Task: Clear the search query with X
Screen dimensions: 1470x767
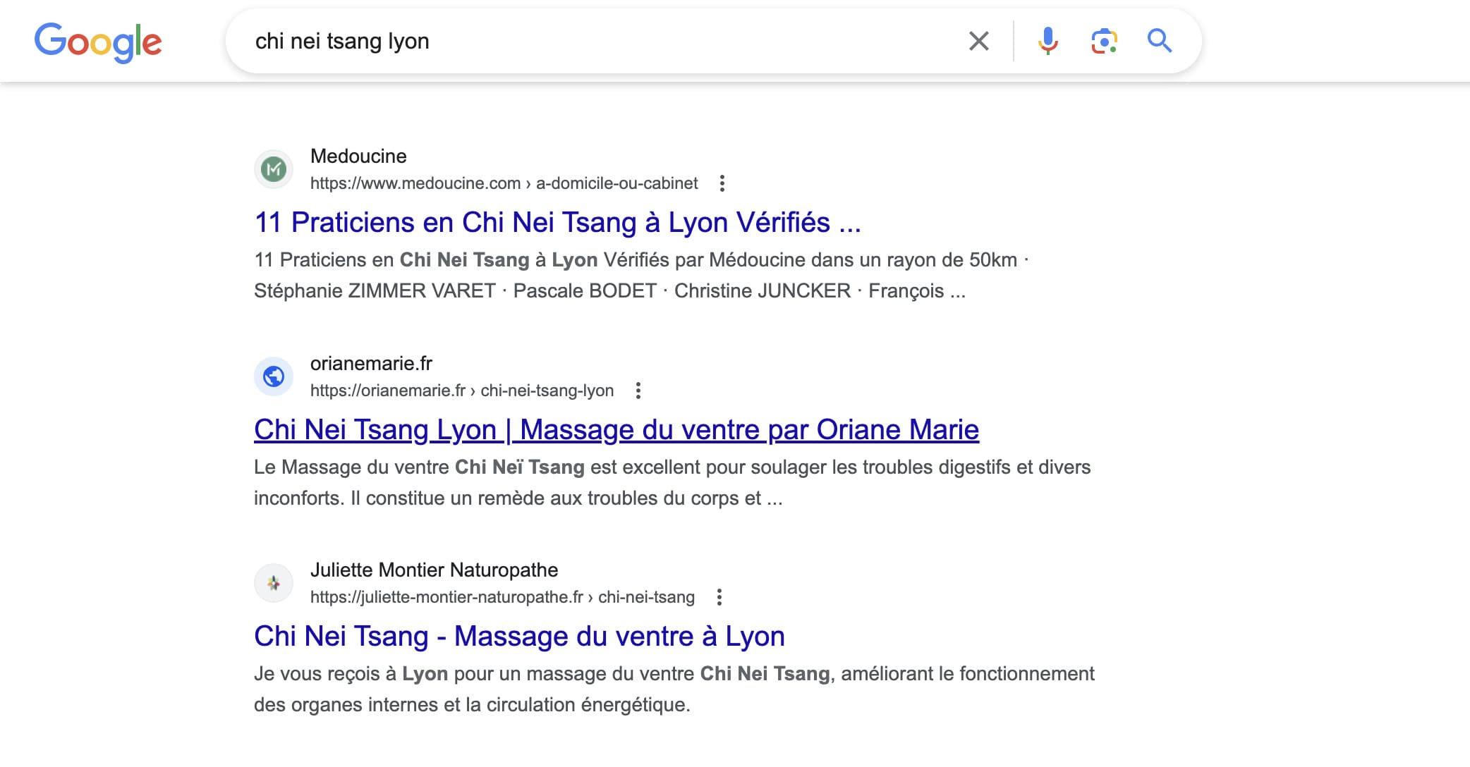Action: [978, 41]
